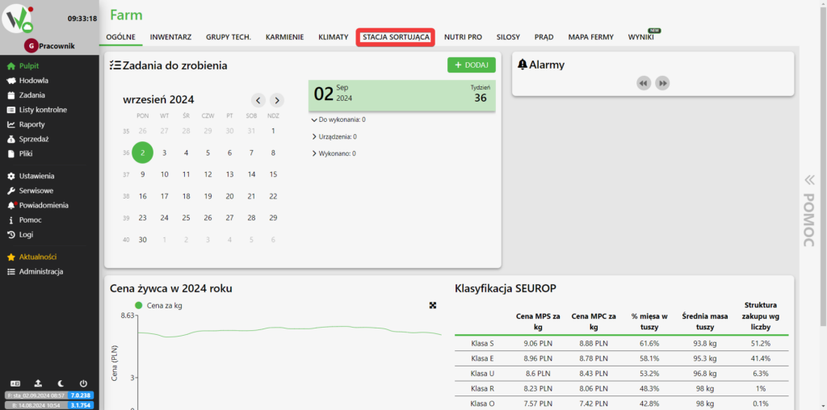Go to next month in calendar

pyautogui.click(x=276, y=100)
